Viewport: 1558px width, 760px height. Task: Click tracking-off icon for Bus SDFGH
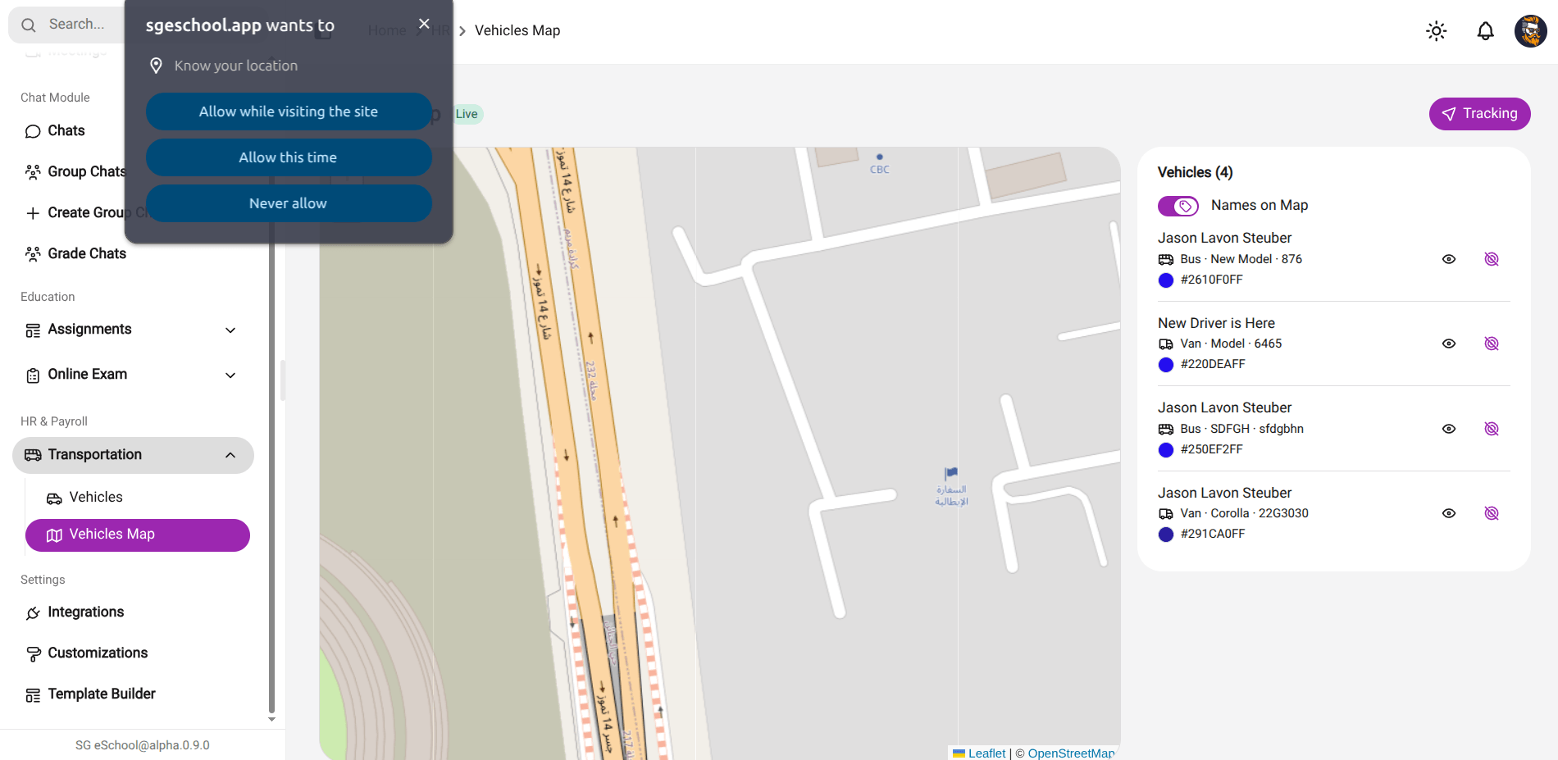coord(1492,429)
